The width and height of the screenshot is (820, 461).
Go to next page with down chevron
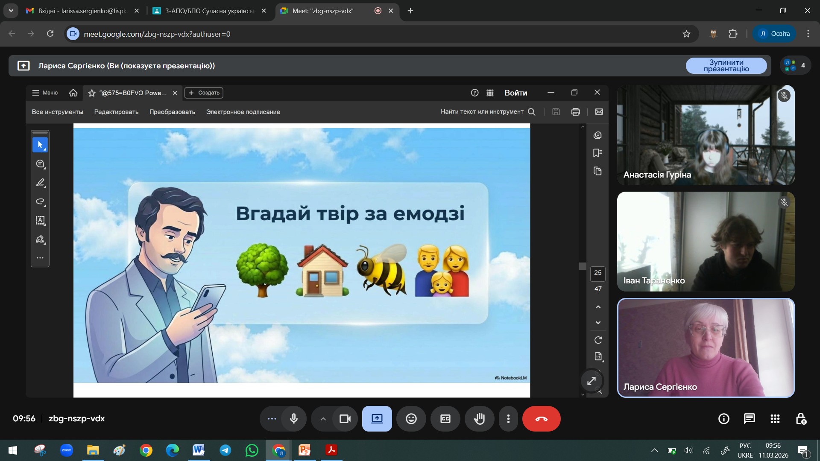coord(598,323)
